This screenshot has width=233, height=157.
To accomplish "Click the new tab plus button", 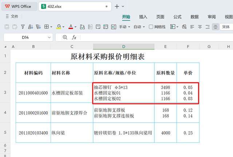I will click(x=117, y=7).
